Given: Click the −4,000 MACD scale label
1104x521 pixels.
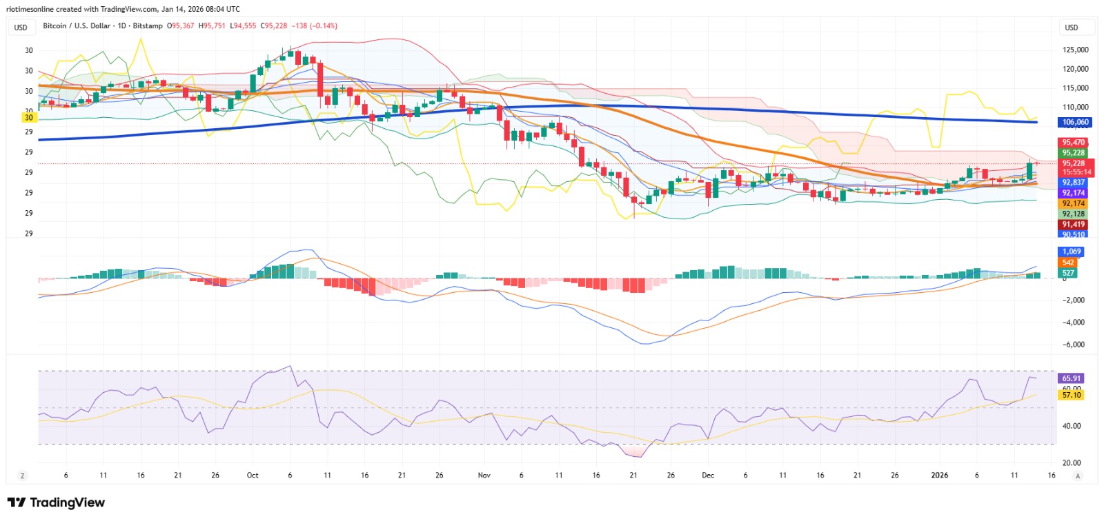Looking at the screenshot, I should tap(1074, 322).
